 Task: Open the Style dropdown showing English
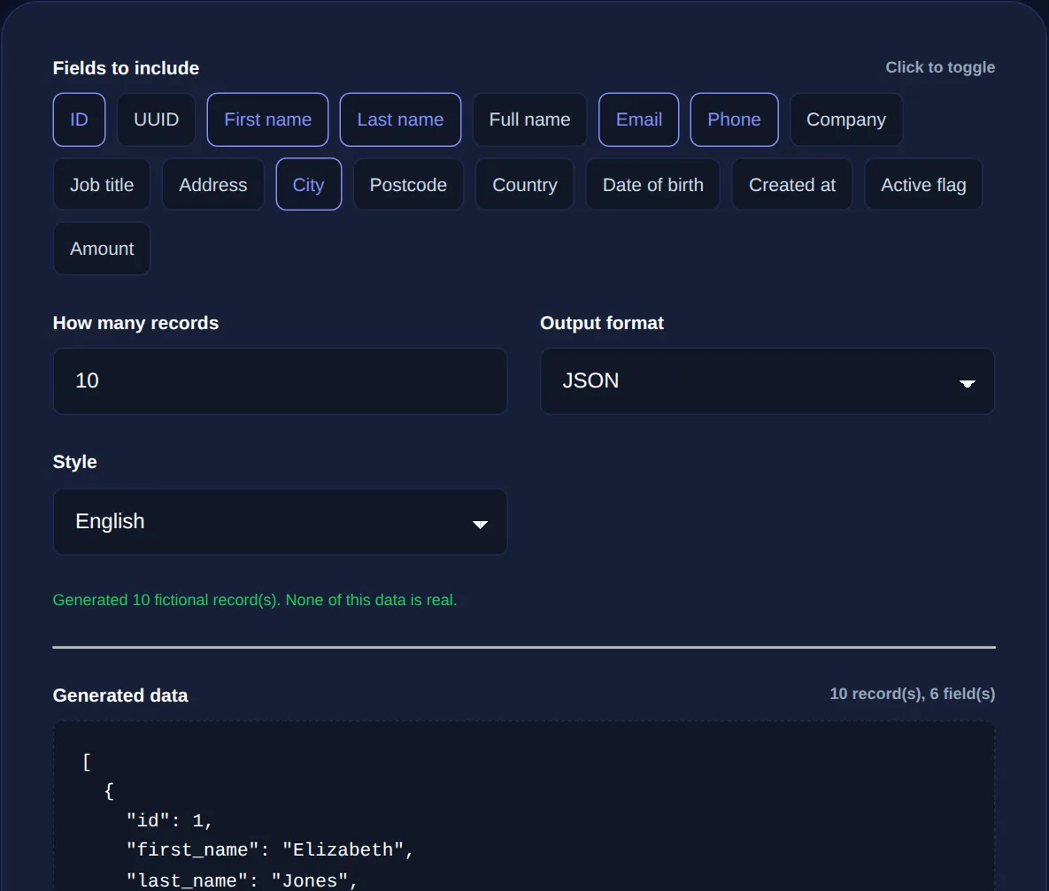[280, 522]
